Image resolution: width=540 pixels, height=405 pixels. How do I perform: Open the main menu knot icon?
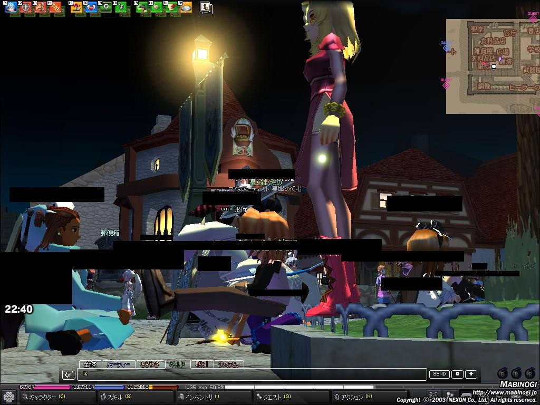tap(9, 397)
